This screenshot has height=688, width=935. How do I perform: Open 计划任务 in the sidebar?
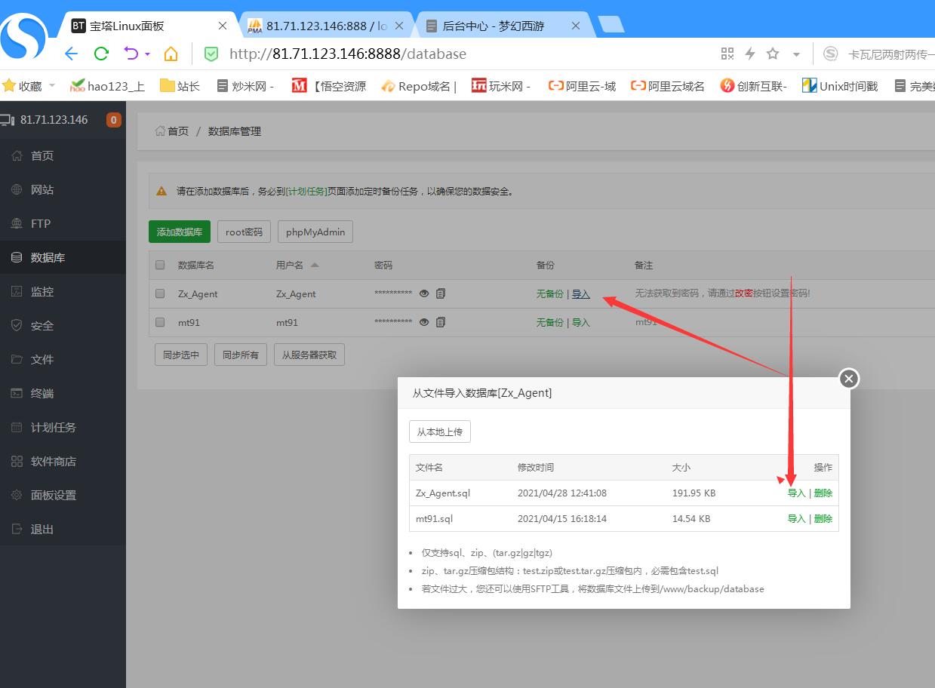click(53, 427)
